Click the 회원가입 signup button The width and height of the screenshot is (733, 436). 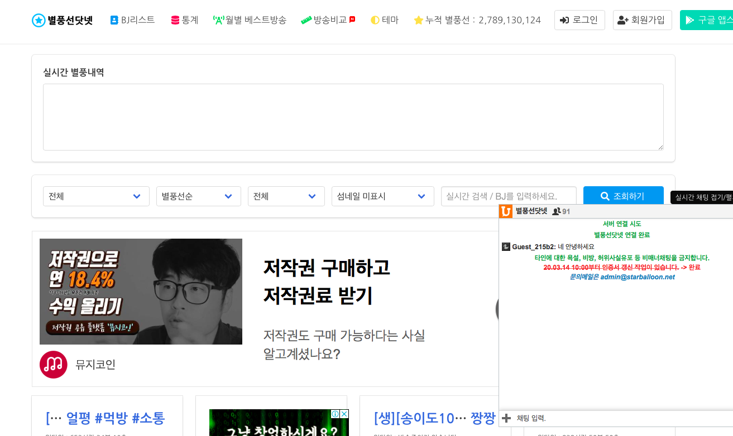click(642, 20)
